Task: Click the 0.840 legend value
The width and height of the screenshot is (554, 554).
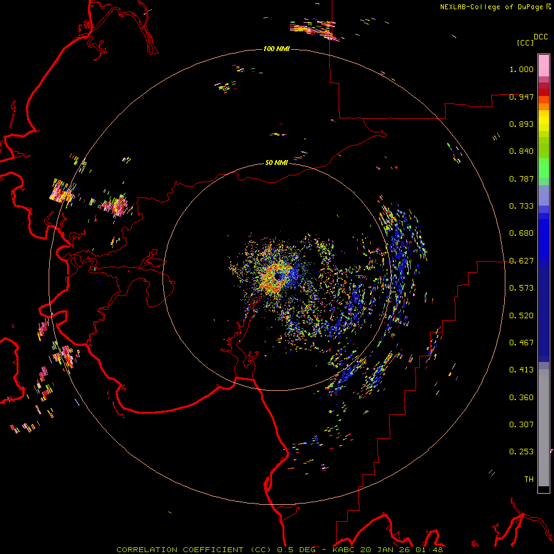Action: point(521,151)
